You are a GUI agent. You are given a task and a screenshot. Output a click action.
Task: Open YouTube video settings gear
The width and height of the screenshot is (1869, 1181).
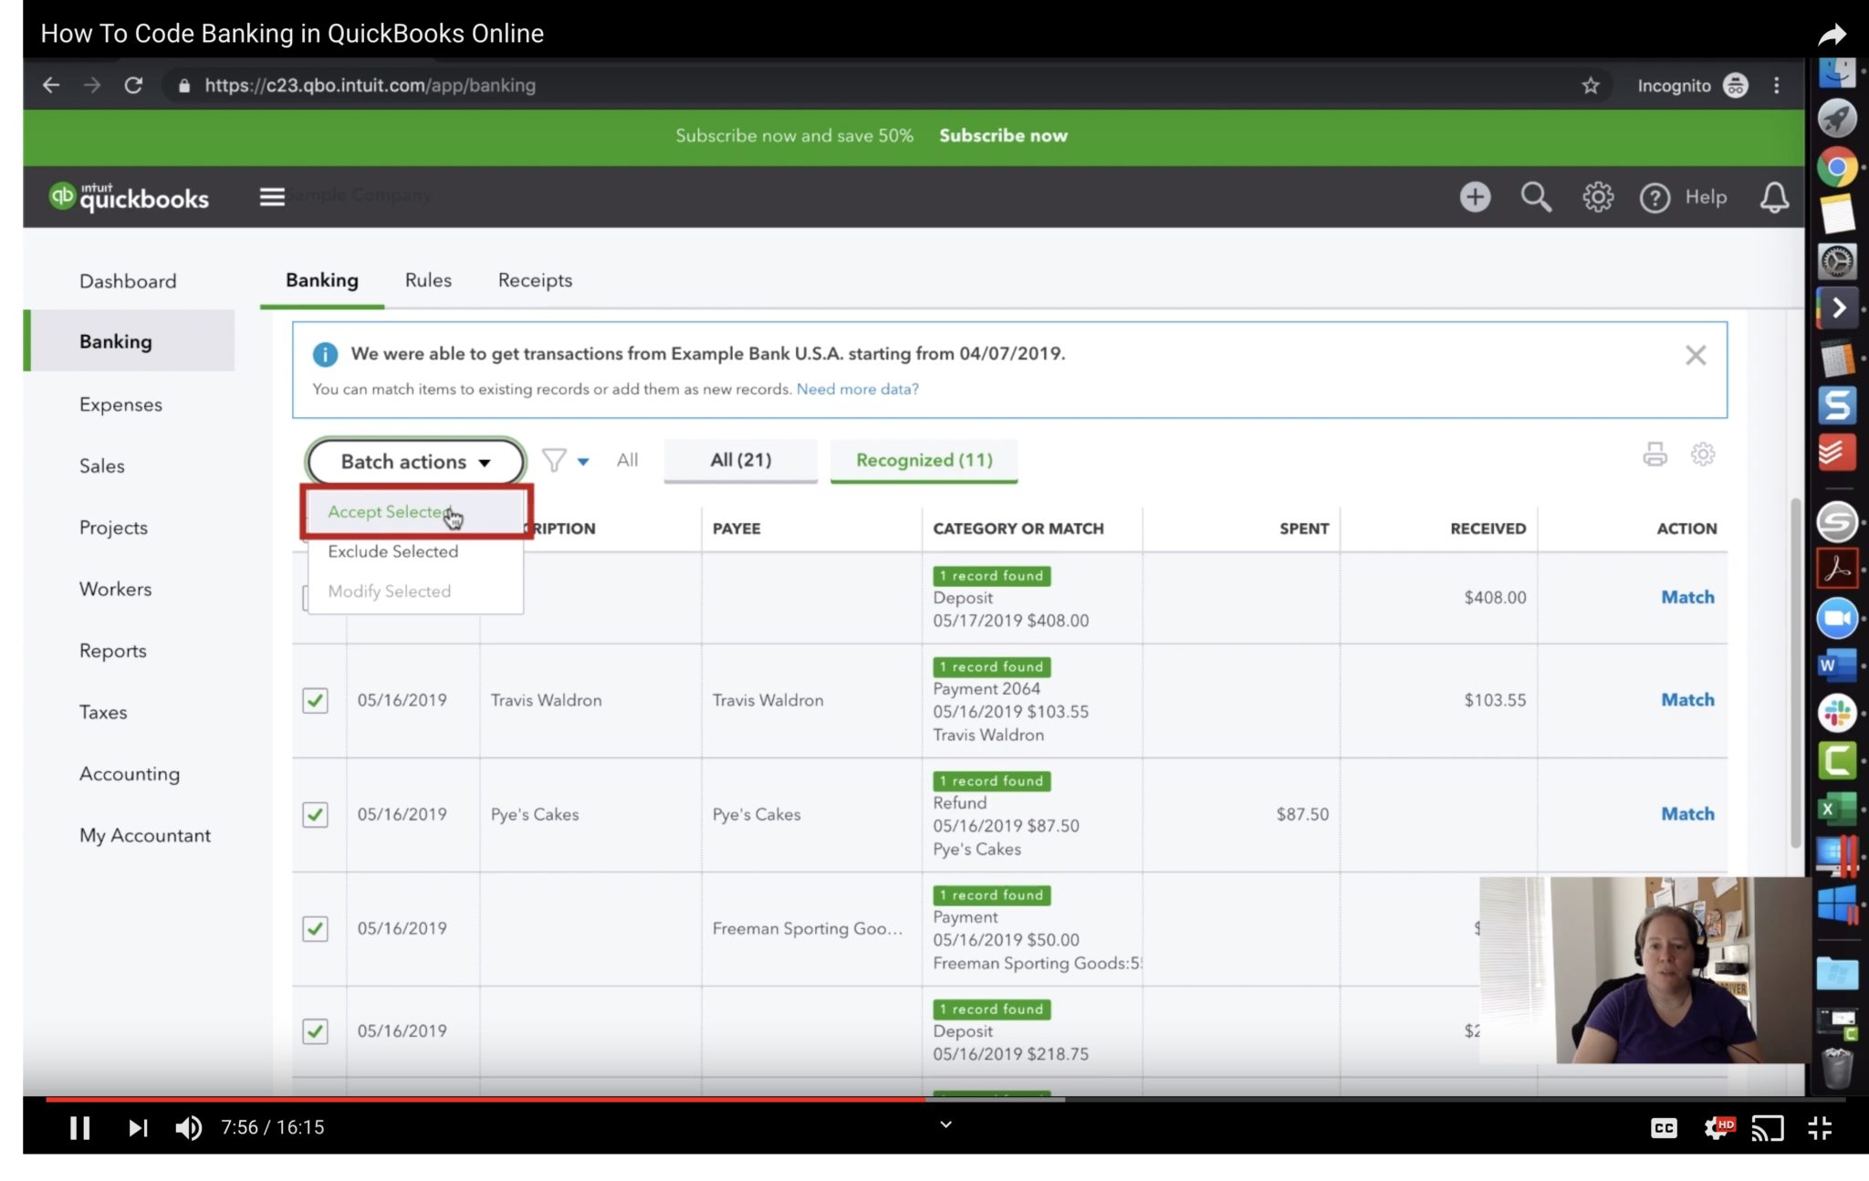click(1718, 1128)
